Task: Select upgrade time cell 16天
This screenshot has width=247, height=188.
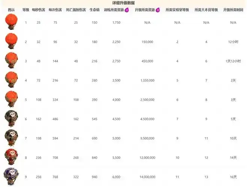Action: [233, 177]
